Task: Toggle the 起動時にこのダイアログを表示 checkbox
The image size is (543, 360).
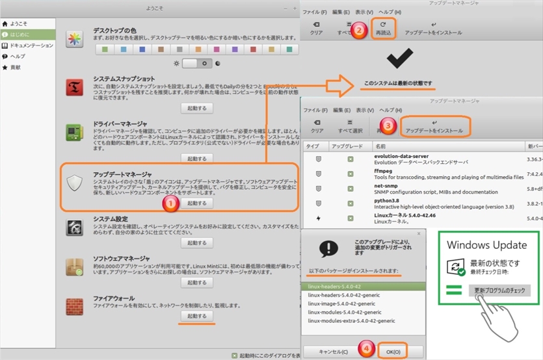Action: coord(235,355)
